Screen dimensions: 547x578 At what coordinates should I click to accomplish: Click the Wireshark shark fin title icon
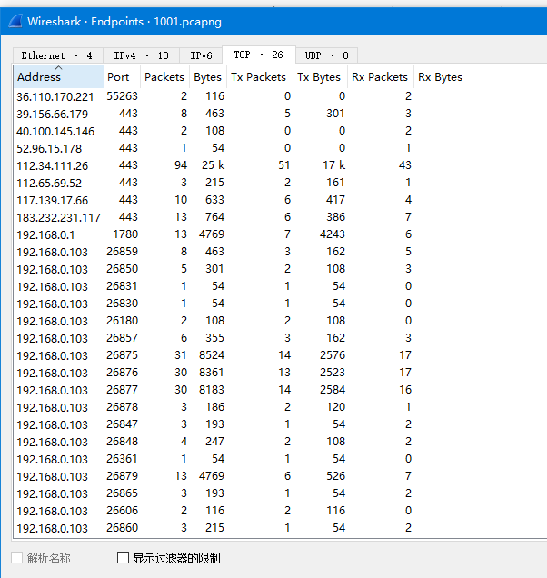(x=15, y=21)
